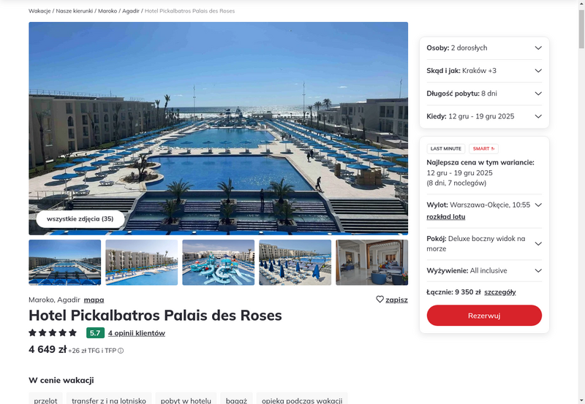Open wszystkie zdjęcia (35) gallery

coord(80,218)
